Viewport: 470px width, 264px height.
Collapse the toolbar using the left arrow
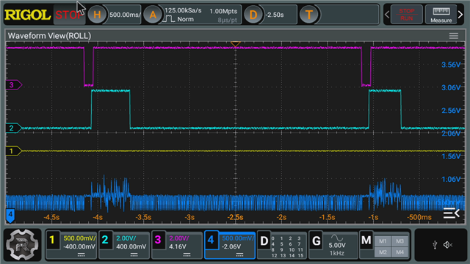(x=387, y=15)
